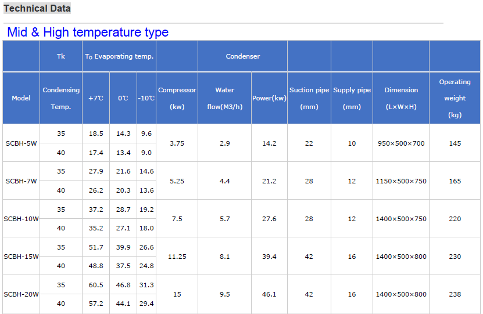Select the 11.25 compressor power cell

[177, 257]
